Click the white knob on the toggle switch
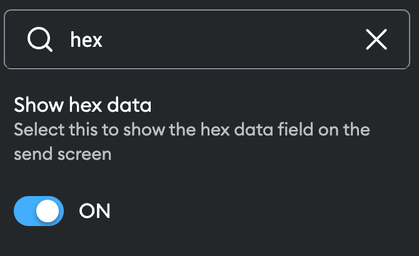Screen dimensions: 419x256 48,211
